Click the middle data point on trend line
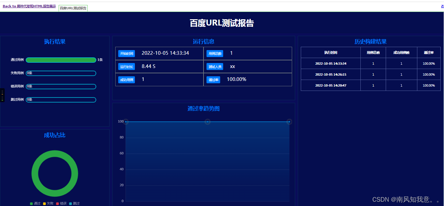The height and width of the screenshot is (206, 444). click(x=208, y=122)
